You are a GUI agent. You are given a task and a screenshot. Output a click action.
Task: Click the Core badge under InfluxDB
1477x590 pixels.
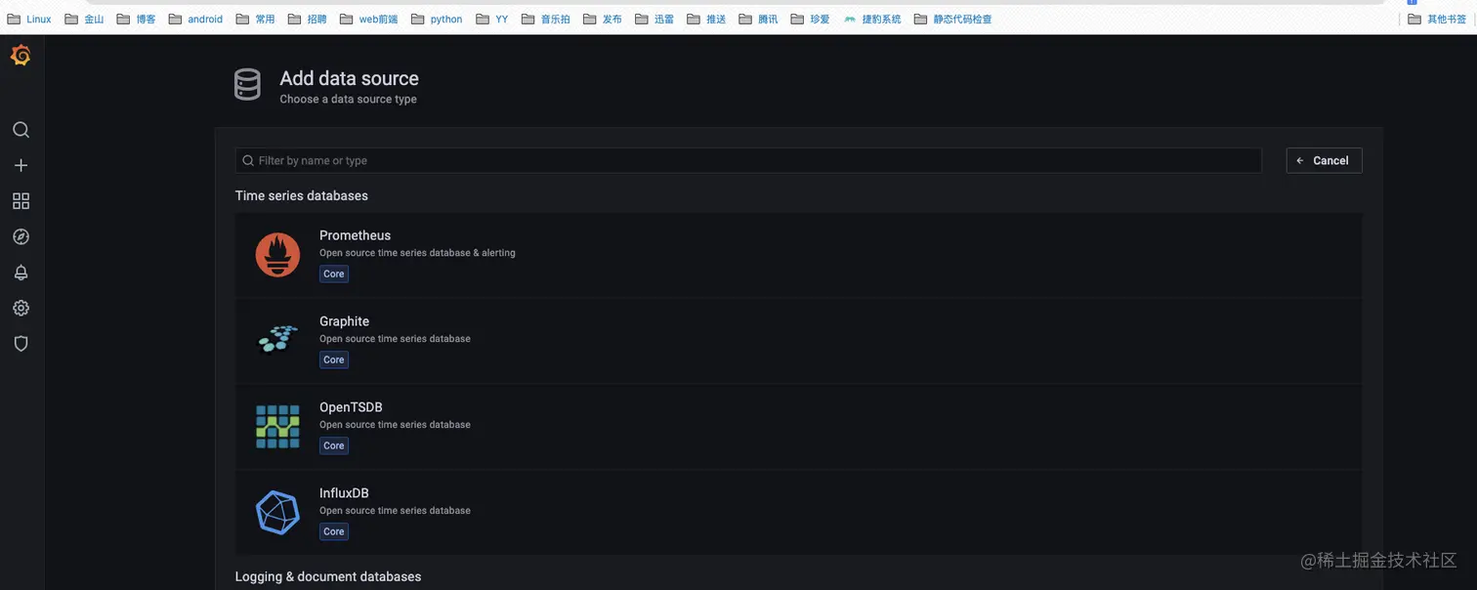tap(334, 532)
